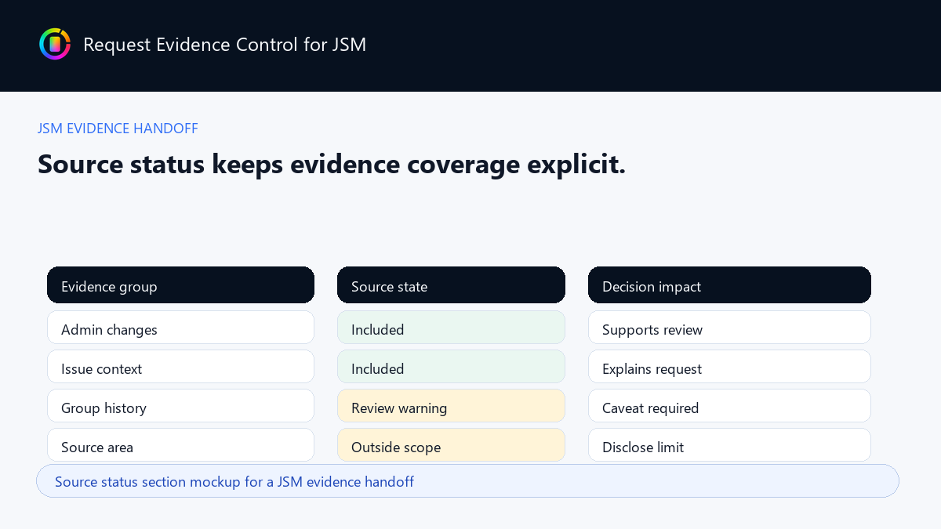Click the Admin changes cell

[x=180, y=328]
